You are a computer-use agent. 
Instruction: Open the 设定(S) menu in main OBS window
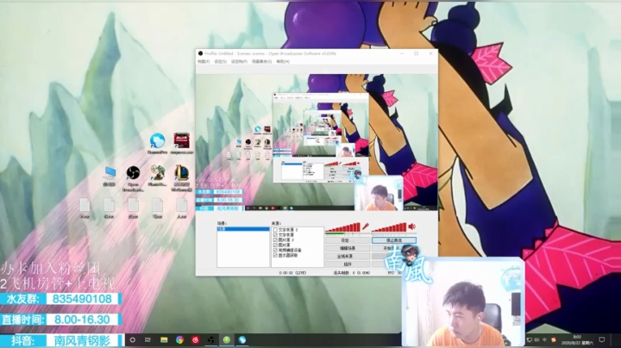pyautogui.click(x=221, y=62)
